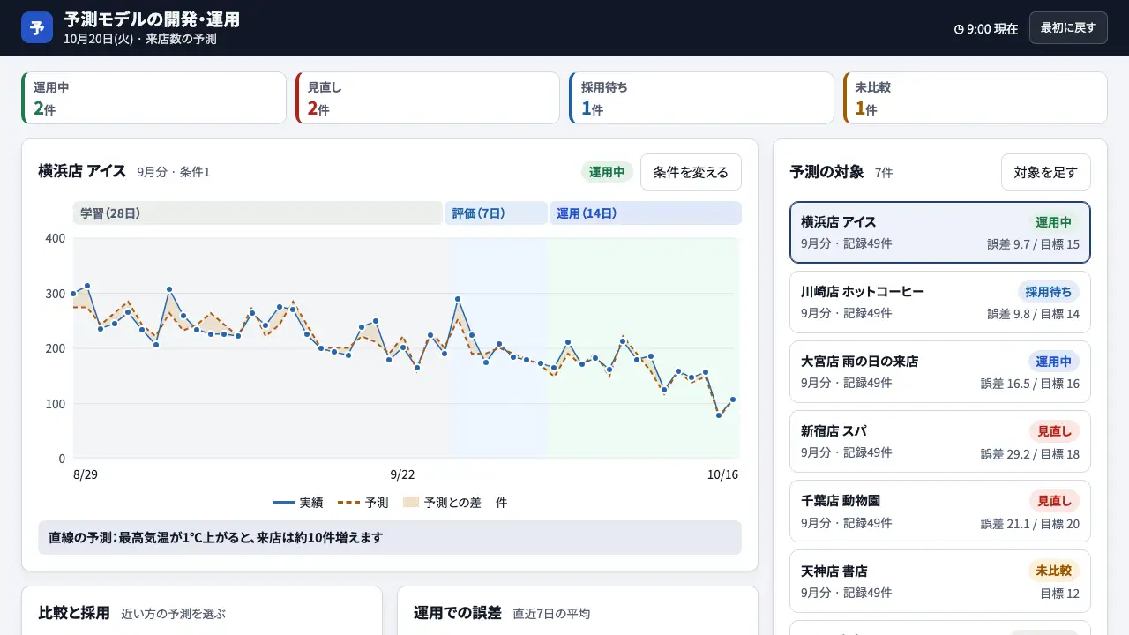This screenshot has height=635, width=1129.
Task: Click the 実績 legend entry
Action: pos(298,503)
